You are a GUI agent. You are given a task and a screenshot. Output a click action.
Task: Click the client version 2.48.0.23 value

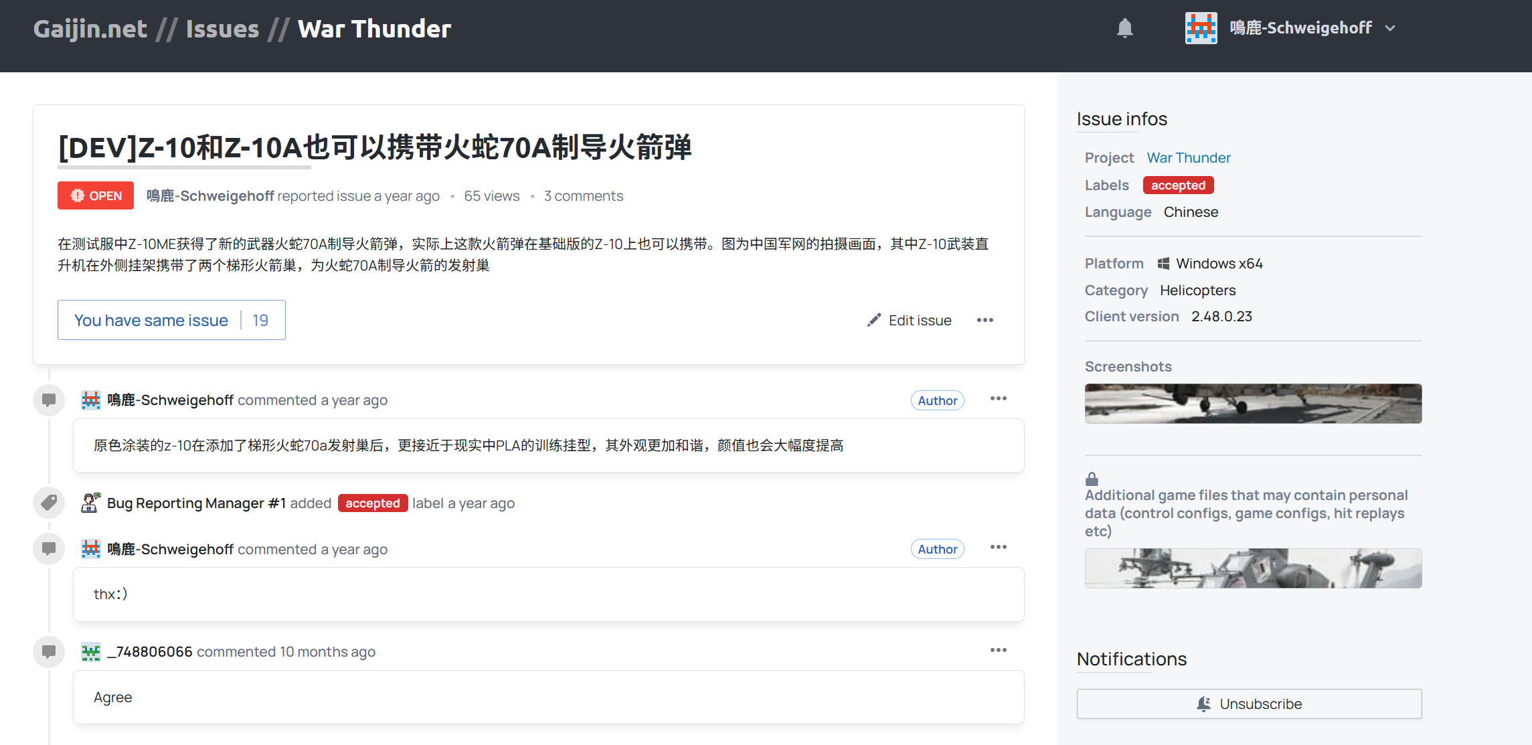1221,317
